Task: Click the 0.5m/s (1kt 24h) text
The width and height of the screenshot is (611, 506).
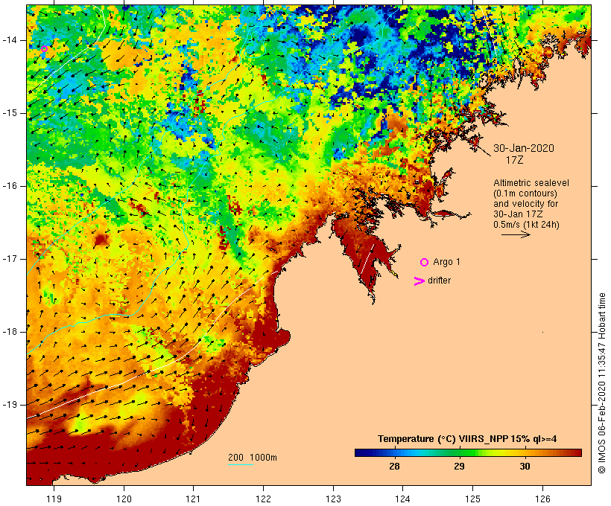Action: (526, 225)
